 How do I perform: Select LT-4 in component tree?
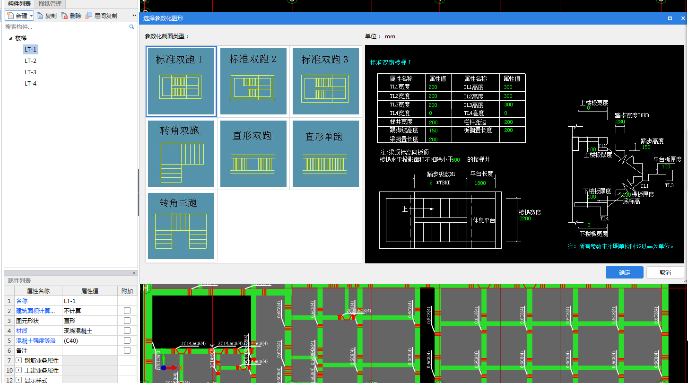click(x=31, y=83)
